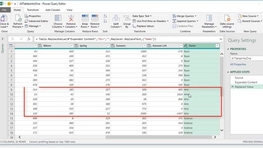Collapse the APPLIED STEPS section
The image size is (263, 148).
click(x=228, y=72)
